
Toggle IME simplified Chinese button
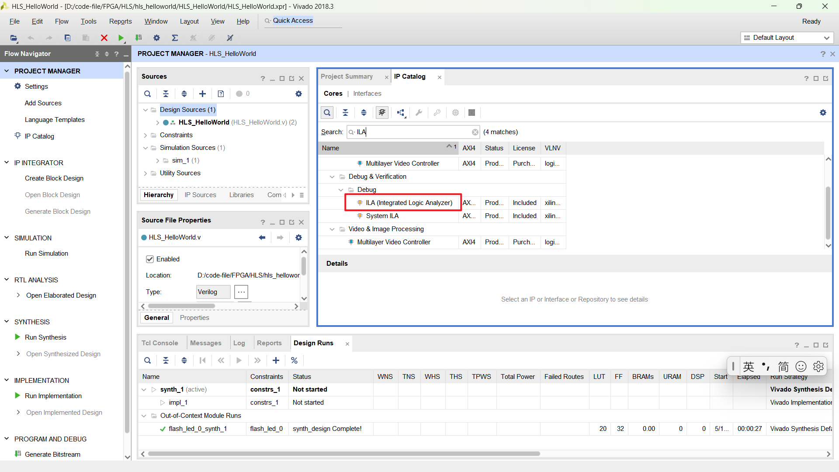pyautogui.click(x=783, y=366)
